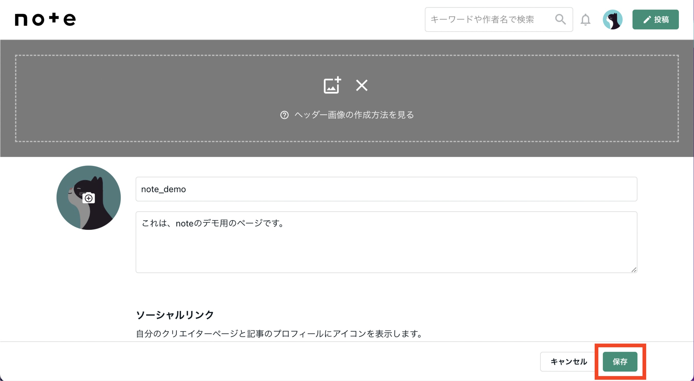Image resolution: width=694 pixels, height=381 pixels.
Task: Click the 自分のクリエイターページ description text
Action: pyautogui.click(x=279, y=334)
